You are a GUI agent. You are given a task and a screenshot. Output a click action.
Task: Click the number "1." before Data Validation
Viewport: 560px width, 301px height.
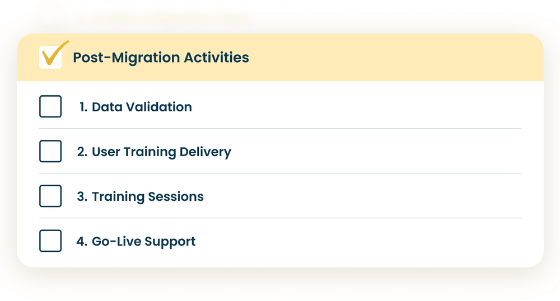coord(84,107)
